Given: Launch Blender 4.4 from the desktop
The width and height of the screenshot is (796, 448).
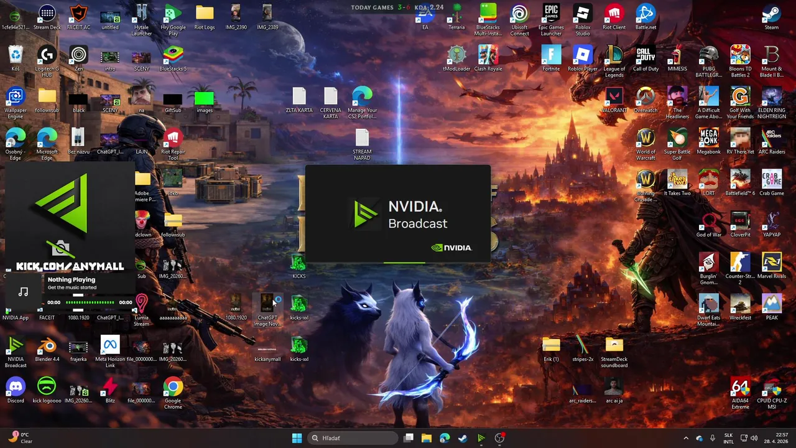Looking at the screenshot, I should tap(47, 350).
